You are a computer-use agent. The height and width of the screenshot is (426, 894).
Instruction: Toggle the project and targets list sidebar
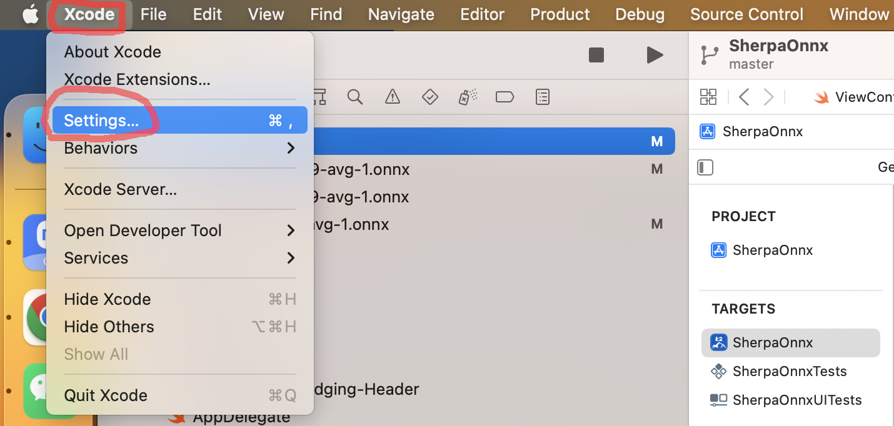[705, 167]
